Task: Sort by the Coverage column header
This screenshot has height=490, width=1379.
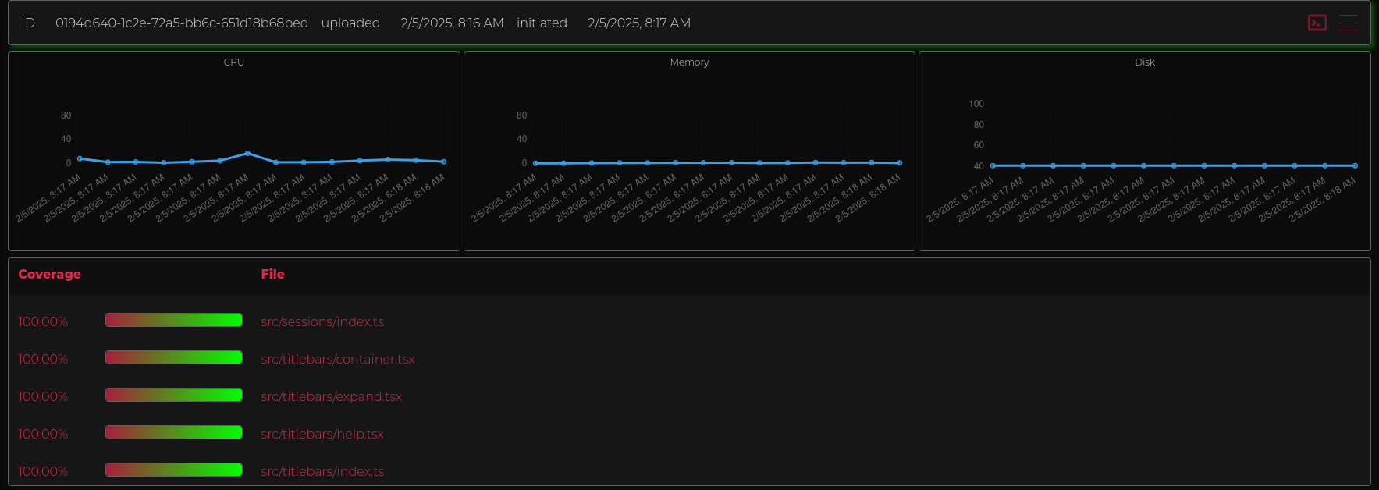Action: [50, 274]
